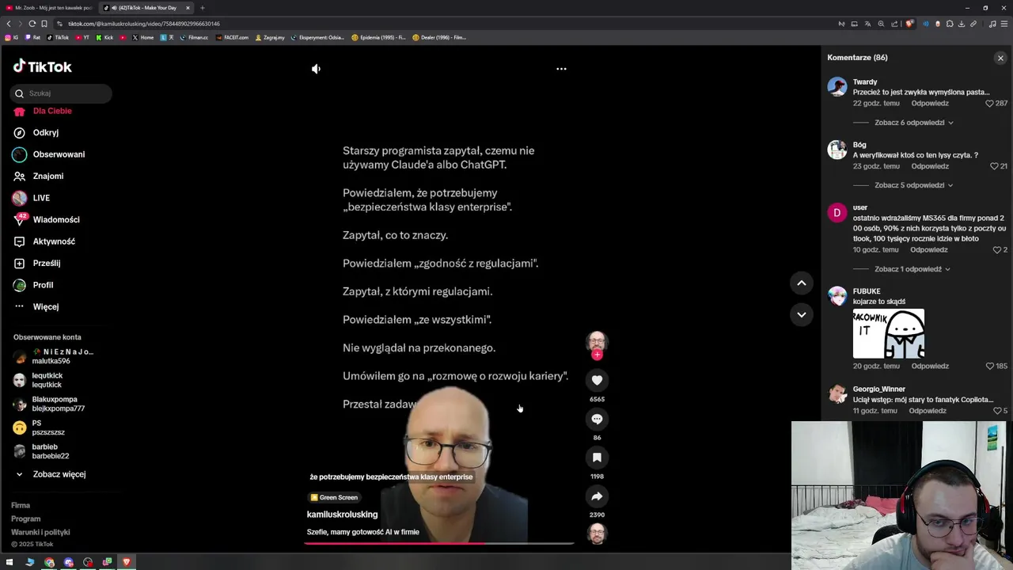Mute the TikTok video sound
The width and height of the screenshot is (1013, 570).
tap(316, 69)
